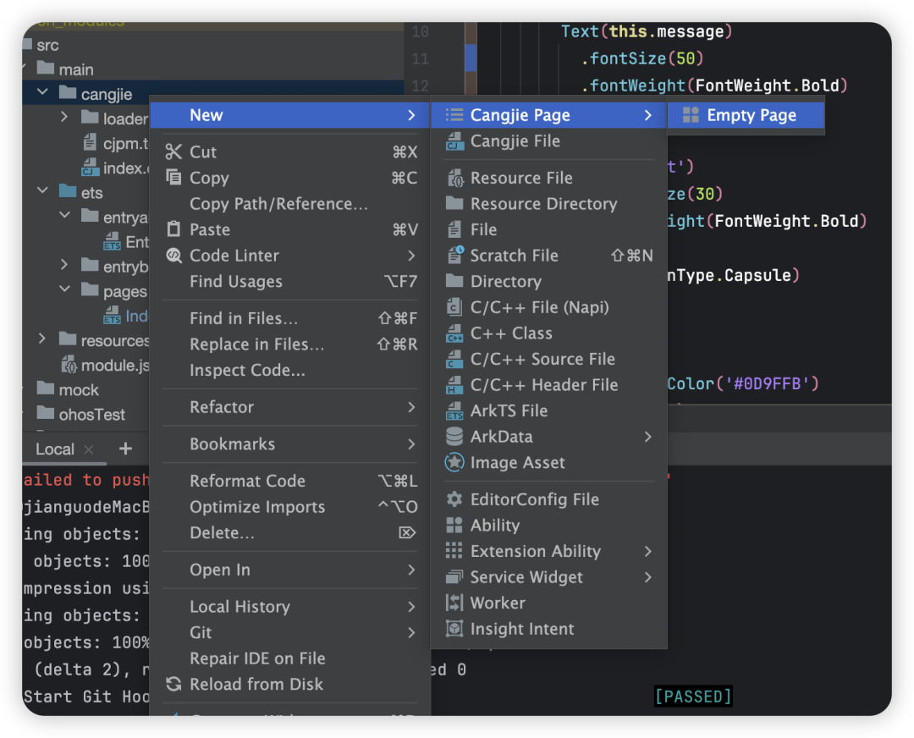Collapse the cangjie folder in tree

(x=42, y=94)
